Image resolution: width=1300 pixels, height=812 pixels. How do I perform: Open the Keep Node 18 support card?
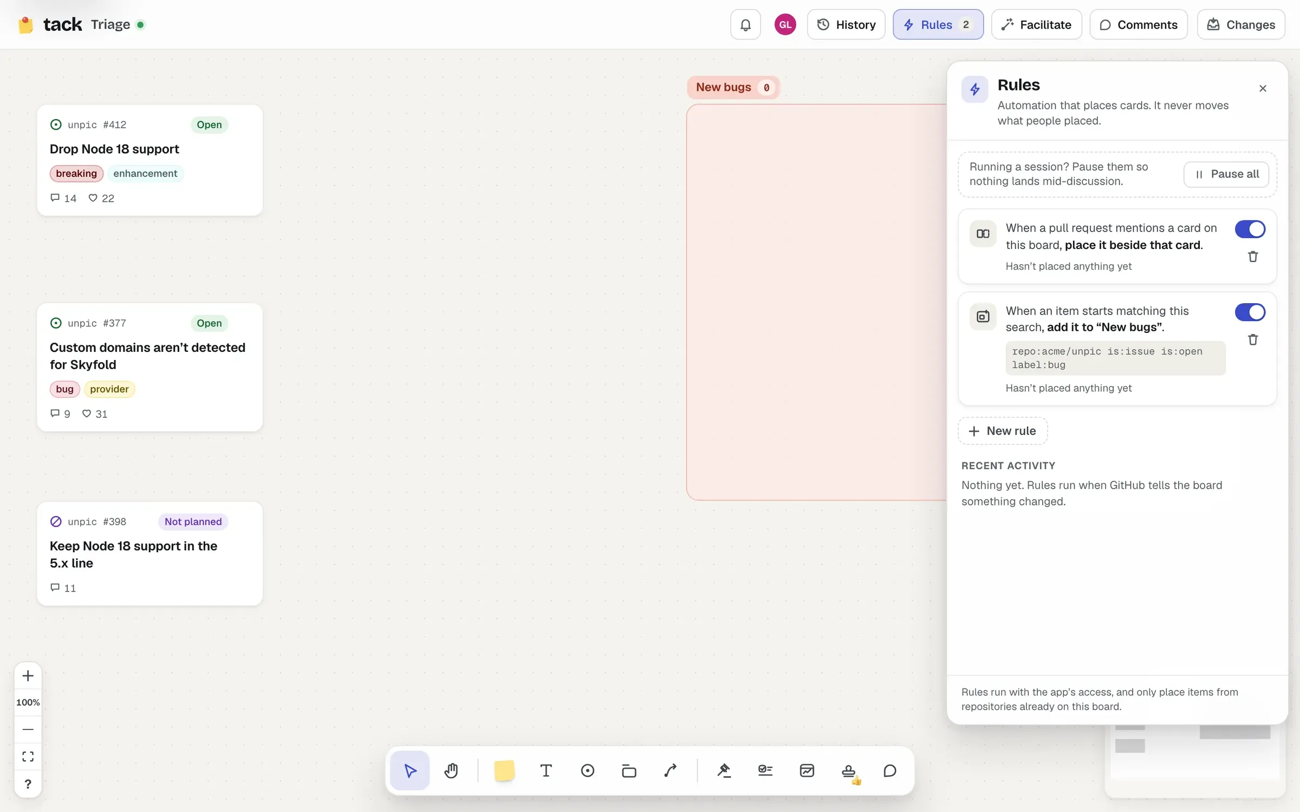point(150,553)
